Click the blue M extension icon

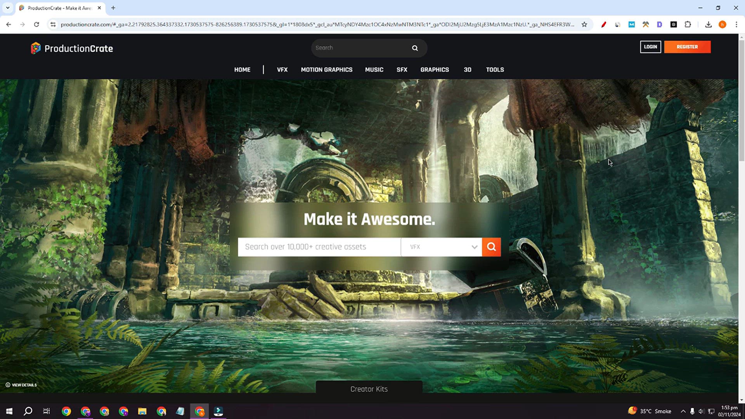(632, 24)
